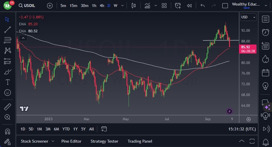Switch to the Strategy Tester tab

(104, 141)
